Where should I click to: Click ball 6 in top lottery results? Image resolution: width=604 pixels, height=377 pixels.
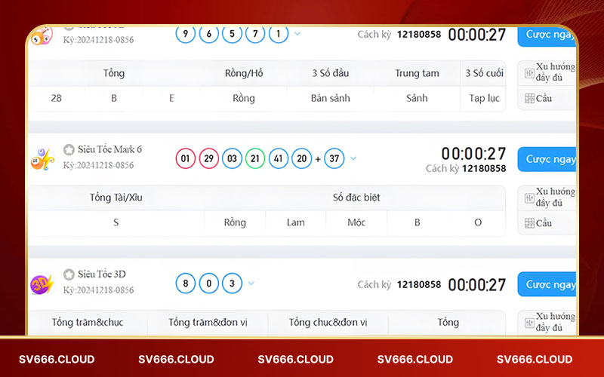[209, 34]
